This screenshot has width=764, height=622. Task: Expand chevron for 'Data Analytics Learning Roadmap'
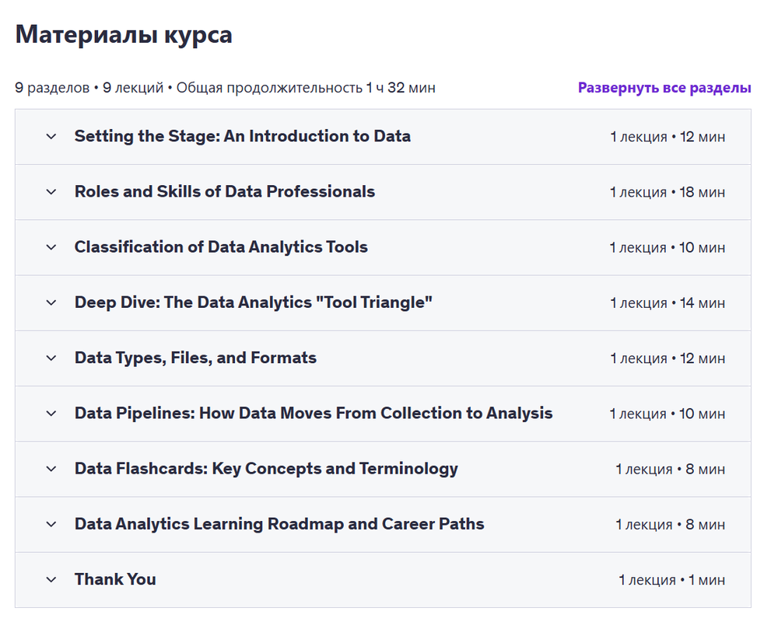click(51, 524)
